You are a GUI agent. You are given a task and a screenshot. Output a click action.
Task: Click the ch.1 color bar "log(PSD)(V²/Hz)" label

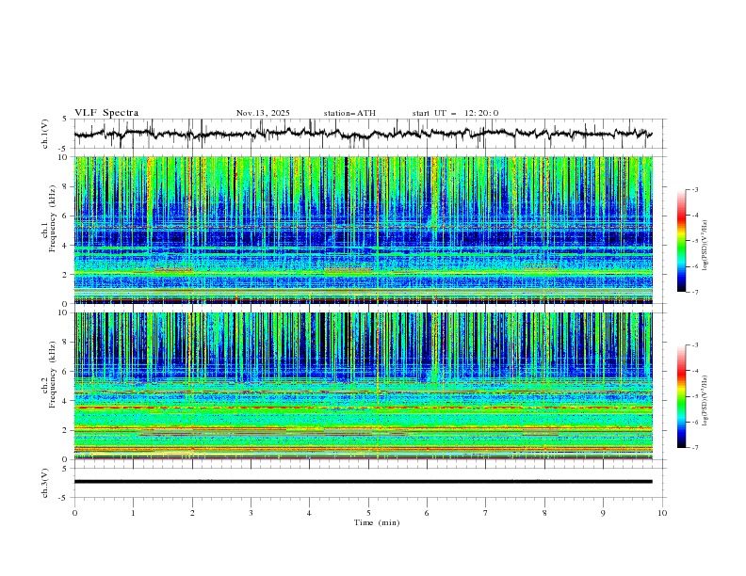705,246
